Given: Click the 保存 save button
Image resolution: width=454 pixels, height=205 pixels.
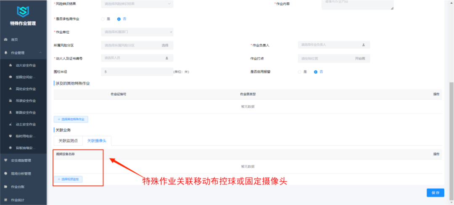Looking at the screenshot, I should pos(435,193).
